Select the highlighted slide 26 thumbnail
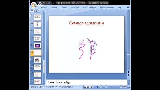The image size is (160, 90). tap(37, 53)
